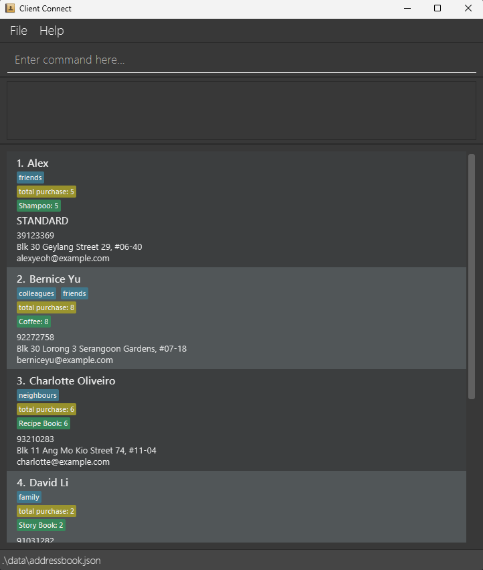Click the Coffee: 8 tag
This screenshot has height=570, width=483.
tap(33, 322)
